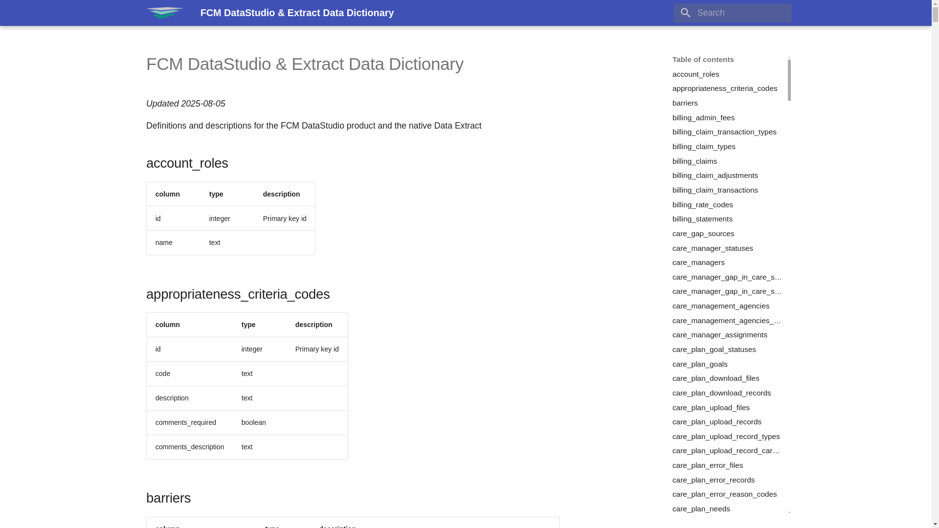939x528 pixels.
Task: Click 'Primary key id' in account_roles table
Action: (285, 219)
